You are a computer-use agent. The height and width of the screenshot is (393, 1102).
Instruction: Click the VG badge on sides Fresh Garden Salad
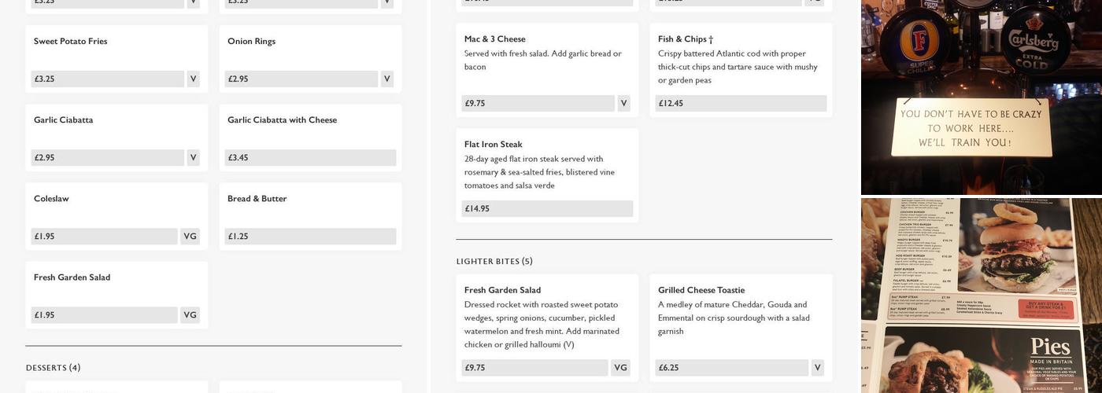[x=190, y=314]
